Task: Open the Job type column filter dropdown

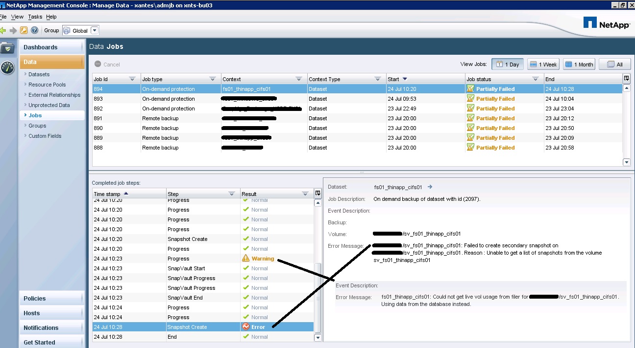Action: point(212,79)
